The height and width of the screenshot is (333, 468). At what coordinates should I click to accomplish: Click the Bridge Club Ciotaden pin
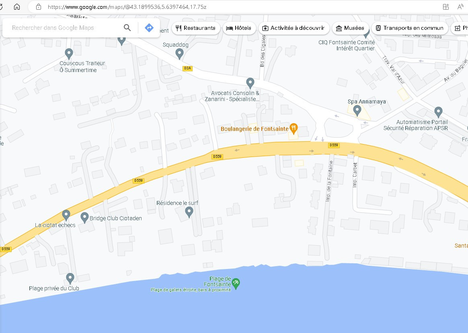tap(84, 218)
